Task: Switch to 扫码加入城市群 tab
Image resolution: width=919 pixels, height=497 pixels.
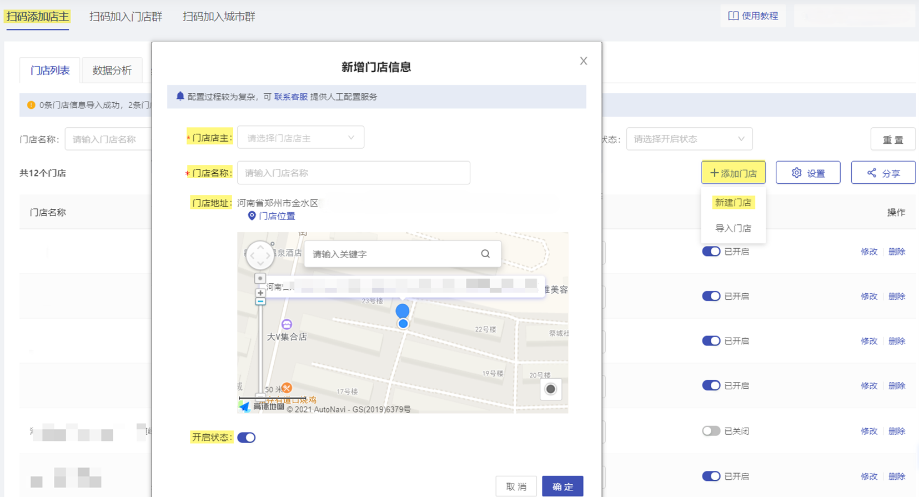Action: click(219, 17)
